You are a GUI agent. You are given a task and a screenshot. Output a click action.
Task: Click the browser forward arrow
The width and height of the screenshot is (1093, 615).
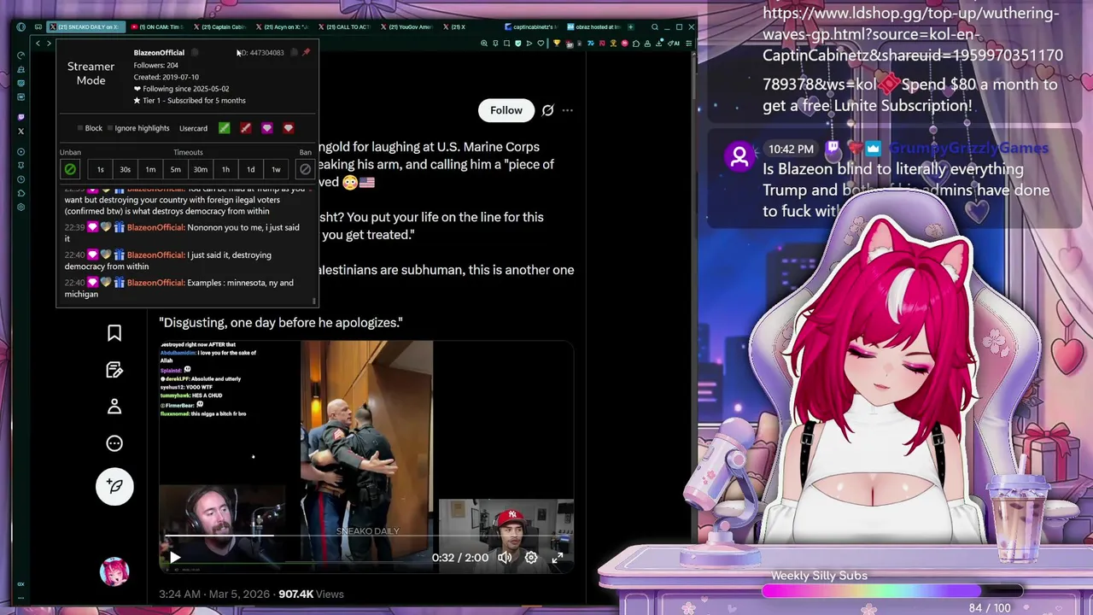pos(49,43)
